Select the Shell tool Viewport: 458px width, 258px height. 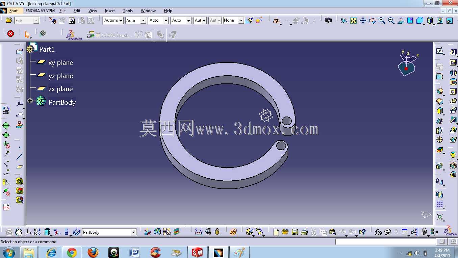tap(440, 121)
